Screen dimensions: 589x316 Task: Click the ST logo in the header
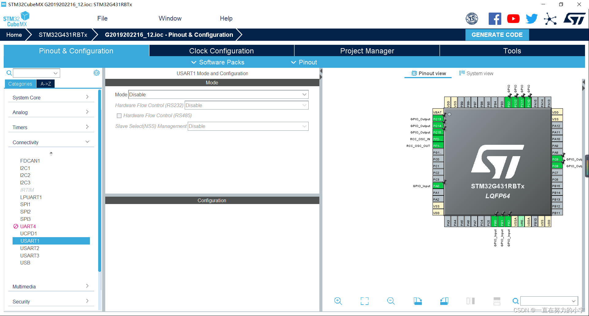pos(574,19)
